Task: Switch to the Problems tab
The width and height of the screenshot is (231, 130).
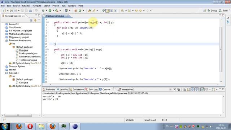Action: [49, 90]
